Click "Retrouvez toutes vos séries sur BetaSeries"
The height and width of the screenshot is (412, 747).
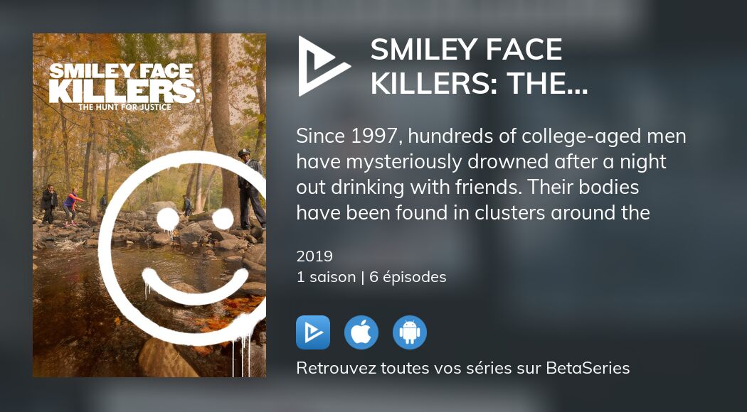[462, 368]
